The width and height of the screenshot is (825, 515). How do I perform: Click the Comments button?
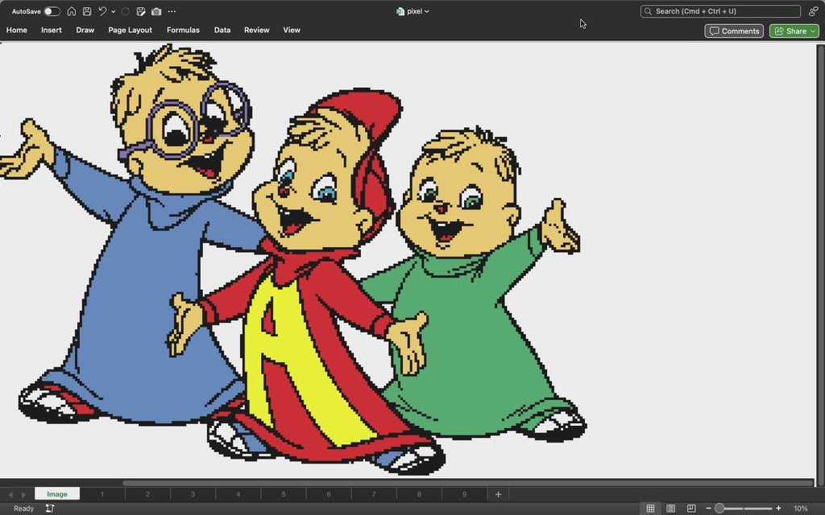point(733,30)
